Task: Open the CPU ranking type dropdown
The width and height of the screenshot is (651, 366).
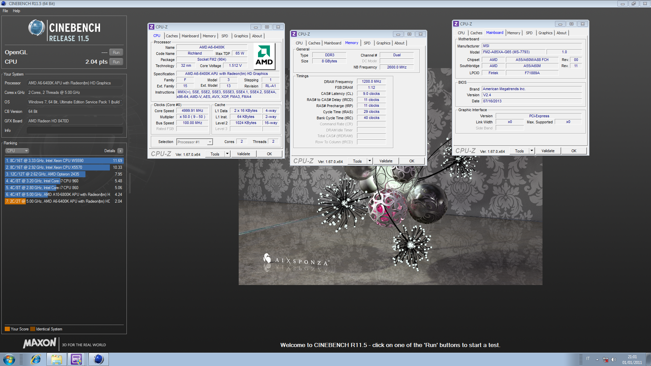Action: tap(17, 151)
